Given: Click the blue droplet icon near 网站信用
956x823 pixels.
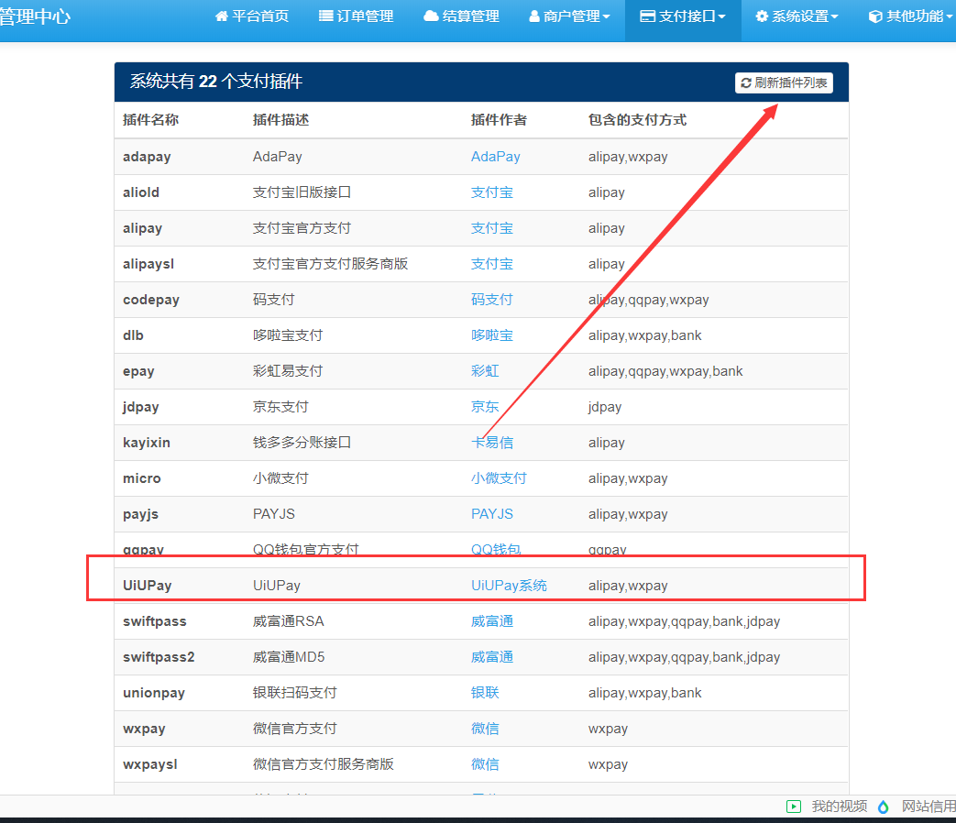Looking at the screenshot, I should 884,807.
